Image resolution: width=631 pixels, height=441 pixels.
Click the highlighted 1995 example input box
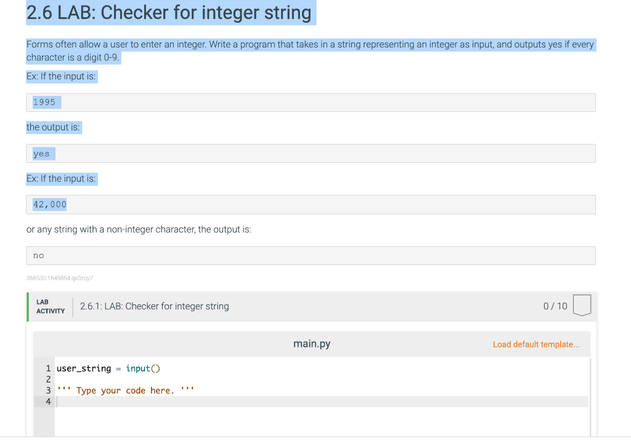click(x=45, y=102)
